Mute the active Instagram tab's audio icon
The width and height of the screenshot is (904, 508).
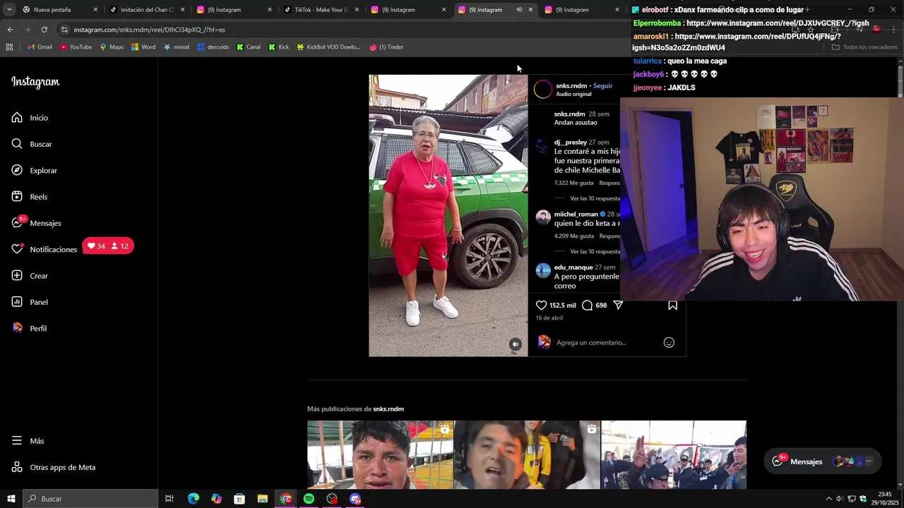tap(519, 10)
